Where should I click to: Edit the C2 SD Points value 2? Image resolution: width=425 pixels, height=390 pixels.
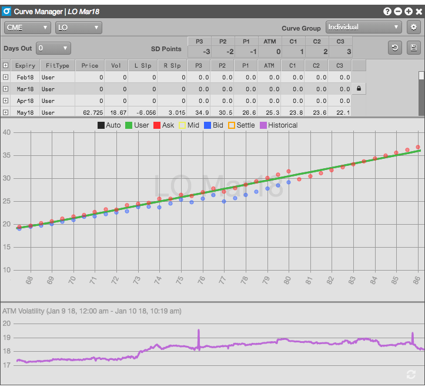click(317, 52)
